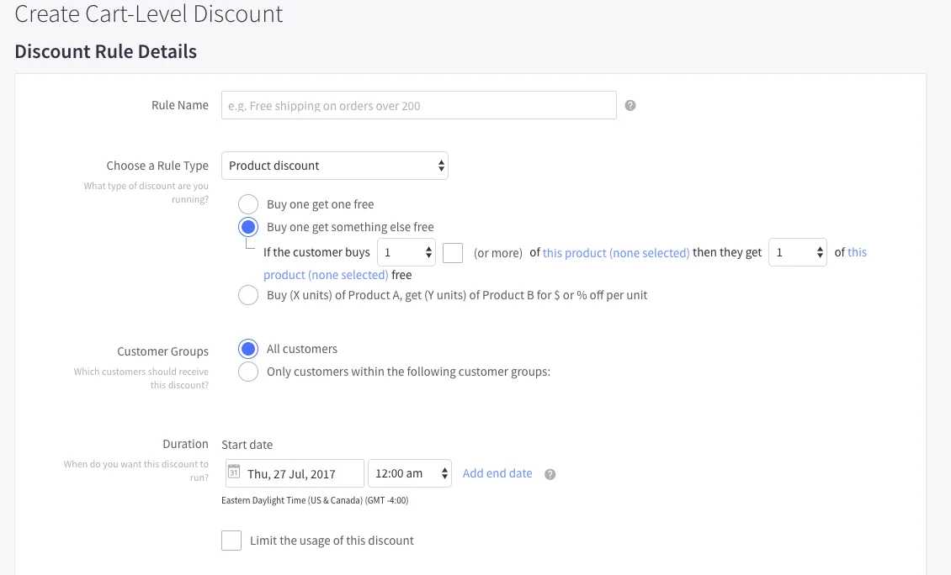The height and width of the screenshot is (575, 951).
Task: Select 'Only customers within the following customer groups'
Action: [248, 371]
